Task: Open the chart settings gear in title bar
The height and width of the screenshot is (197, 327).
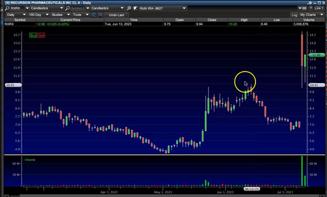Action: (309, 3)
